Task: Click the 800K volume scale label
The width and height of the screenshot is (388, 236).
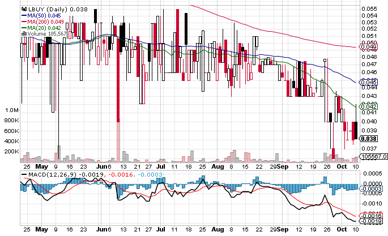Action: tap(11, 121)
